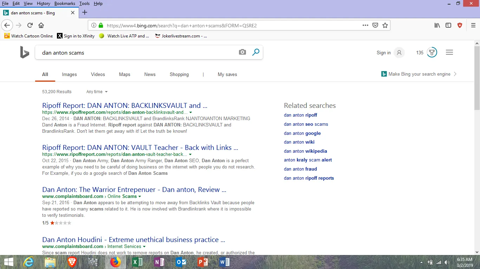Click the Windows Start button

coord(8,262)
